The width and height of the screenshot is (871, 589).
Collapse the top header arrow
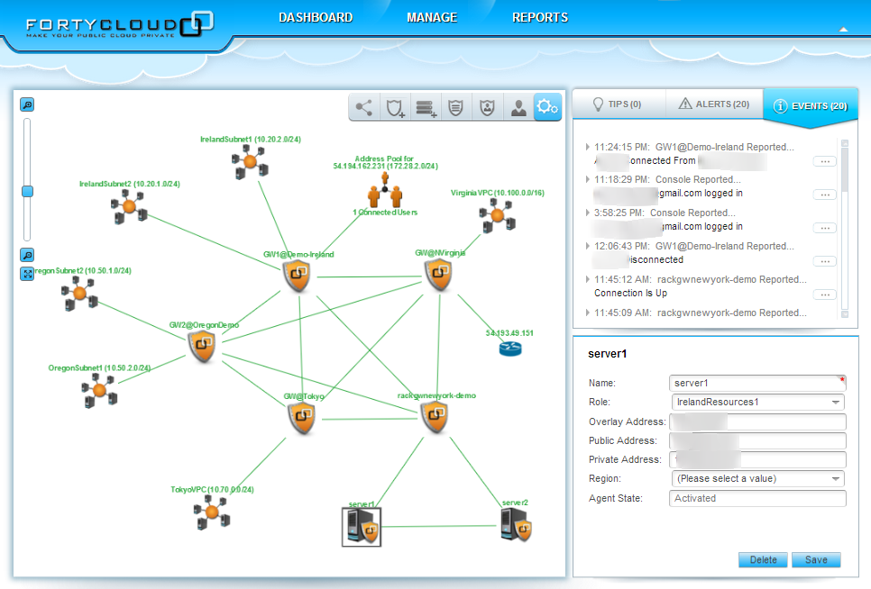pyautogui.click(x=843, y=30)
